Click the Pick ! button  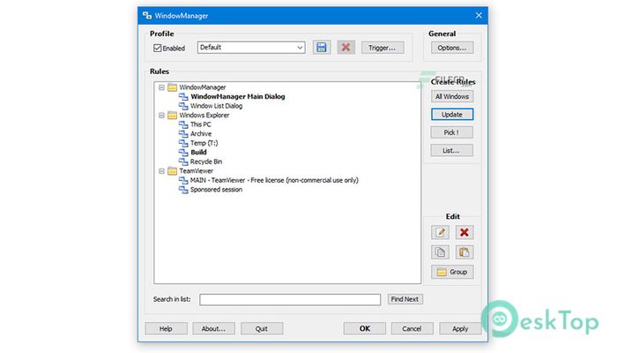pyautogui.click(x=452, y=132)
